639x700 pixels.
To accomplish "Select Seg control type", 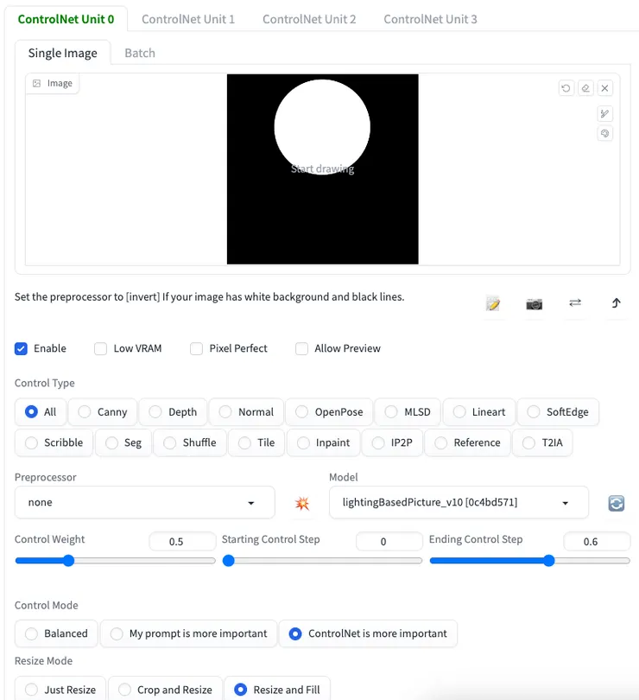I will click(123, 442).
